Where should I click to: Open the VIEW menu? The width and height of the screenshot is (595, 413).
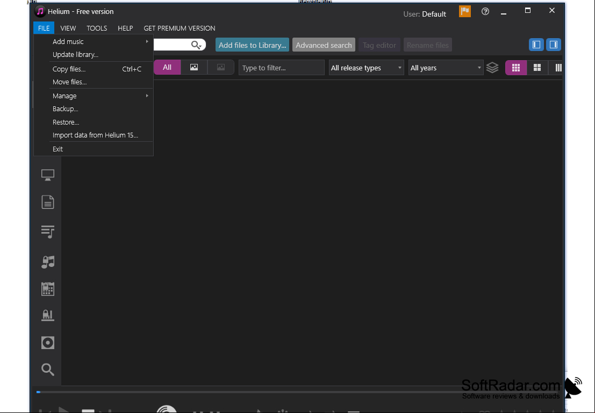coord(68,28)
